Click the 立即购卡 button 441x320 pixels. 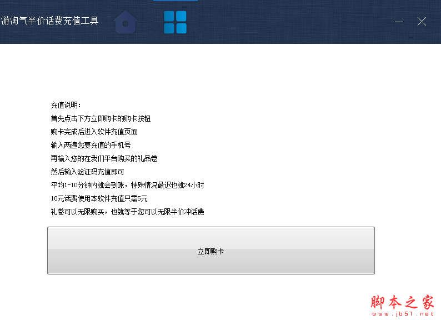pos(211,251)
